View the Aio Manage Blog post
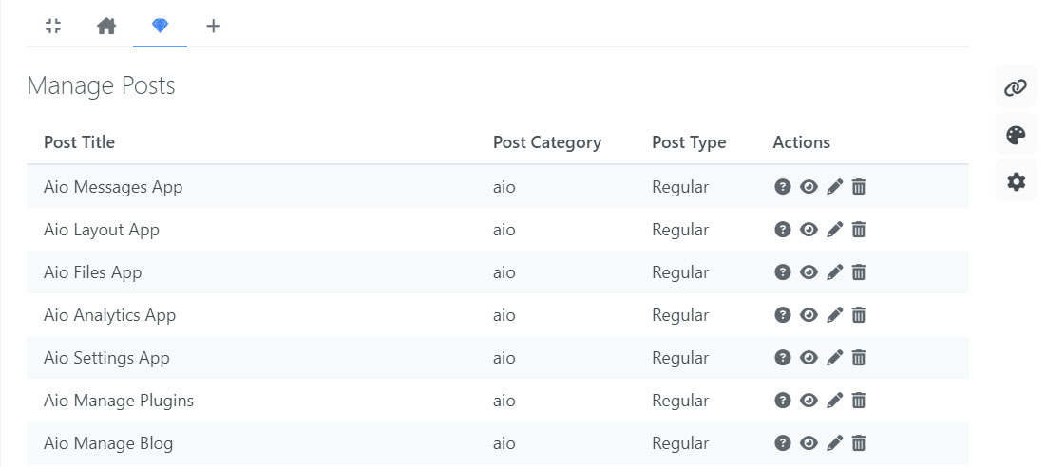Screen dimensions: 1047x467 [x=809, y=443]
